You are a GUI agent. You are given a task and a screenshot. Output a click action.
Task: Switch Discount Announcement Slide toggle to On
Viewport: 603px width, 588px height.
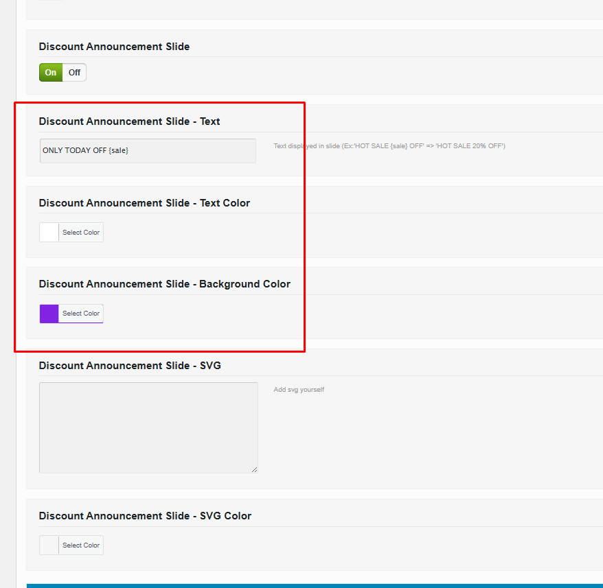click(x=51, y=73)
